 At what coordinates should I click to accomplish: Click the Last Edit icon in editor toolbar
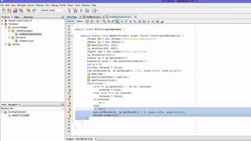click(x=87, y=22)
